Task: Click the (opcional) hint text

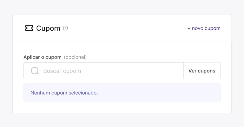Action: tap(75, 57)
